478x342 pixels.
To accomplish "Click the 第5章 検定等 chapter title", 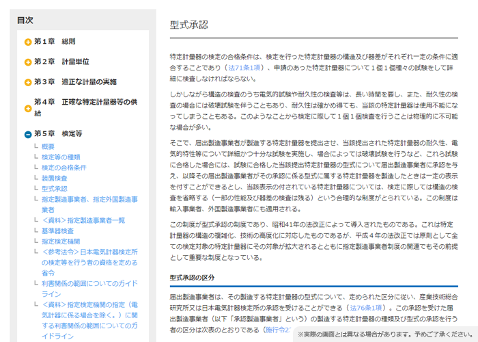I will pos(58,133).
